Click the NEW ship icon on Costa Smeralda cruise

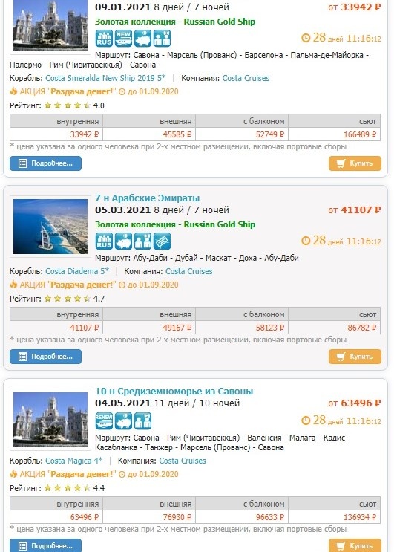click(123, 39)
